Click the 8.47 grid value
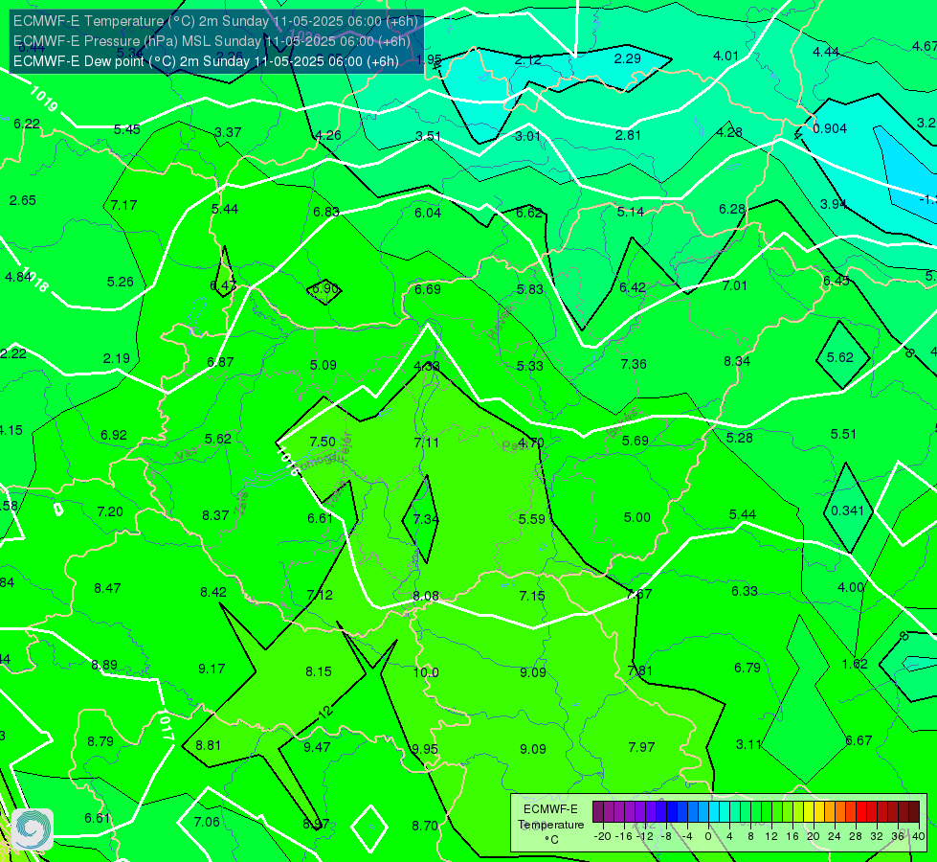 click(x=107, y=589)
